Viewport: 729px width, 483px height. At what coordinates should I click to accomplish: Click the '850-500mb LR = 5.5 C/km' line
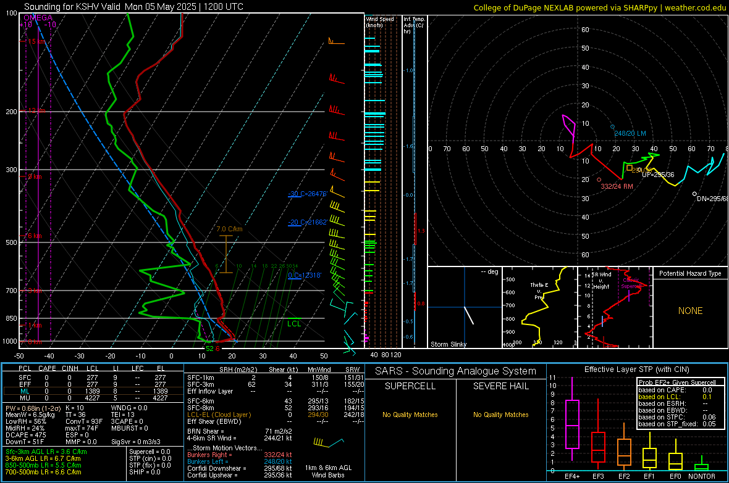43,465
